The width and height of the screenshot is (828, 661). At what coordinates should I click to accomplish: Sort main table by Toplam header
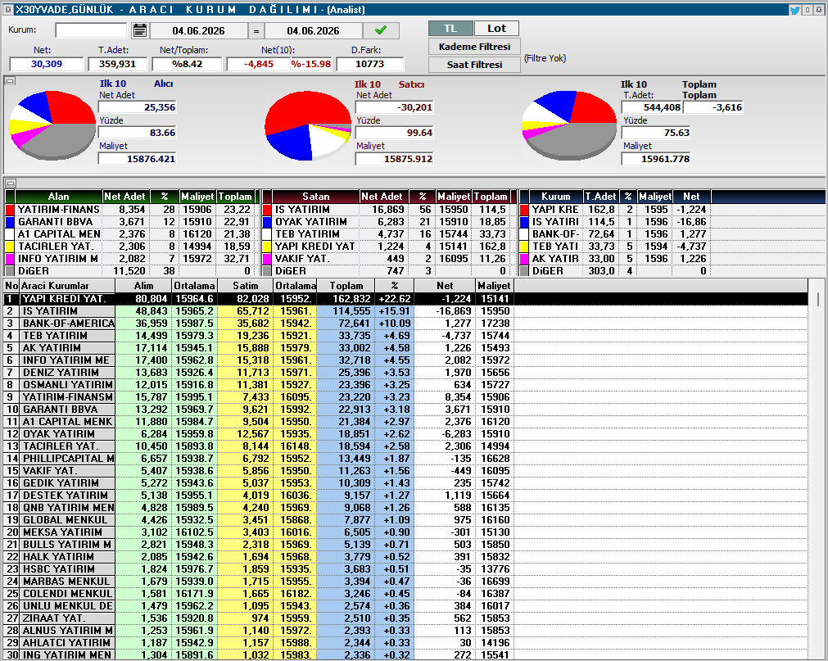(x=346, y=286)
